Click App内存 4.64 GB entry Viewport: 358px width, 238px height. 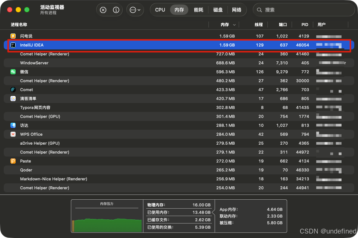click(251, 209)
